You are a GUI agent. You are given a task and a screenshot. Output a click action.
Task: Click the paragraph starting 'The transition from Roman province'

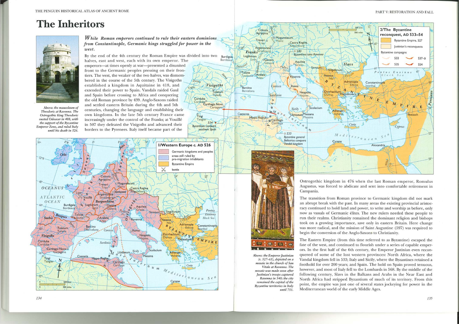click(366, 215)
